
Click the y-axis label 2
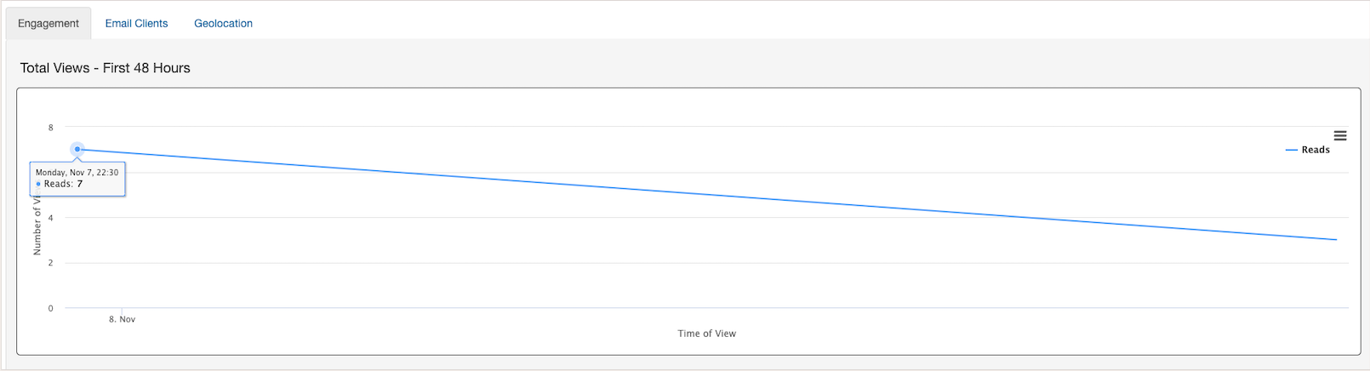pyautogui.click(x=50, y=263)
